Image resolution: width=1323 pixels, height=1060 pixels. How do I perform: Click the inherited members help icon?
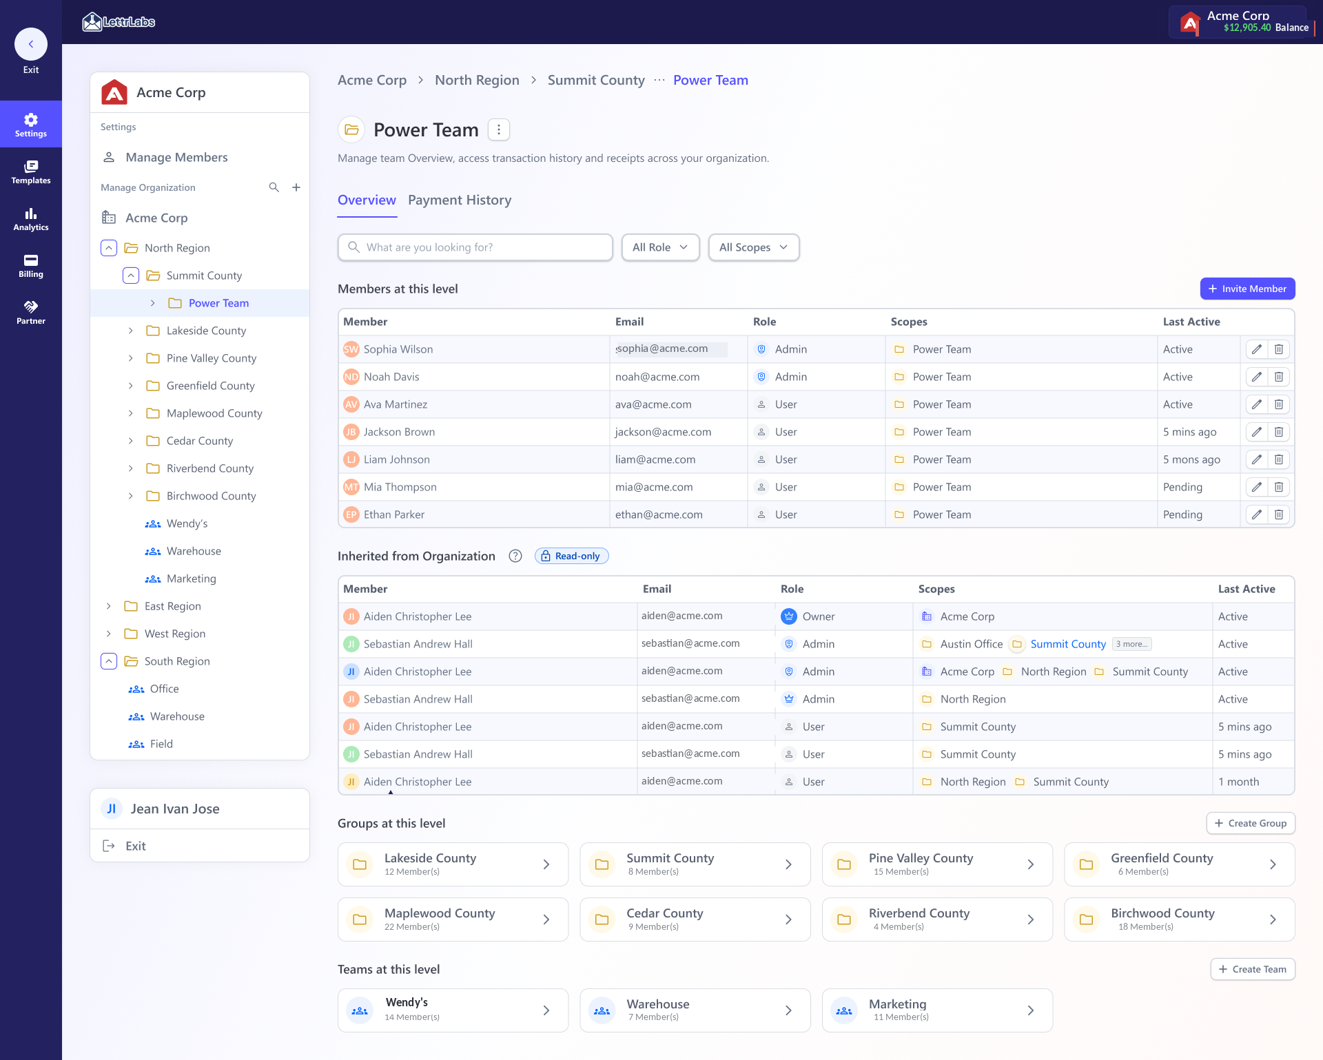click(x=515, y=556)
